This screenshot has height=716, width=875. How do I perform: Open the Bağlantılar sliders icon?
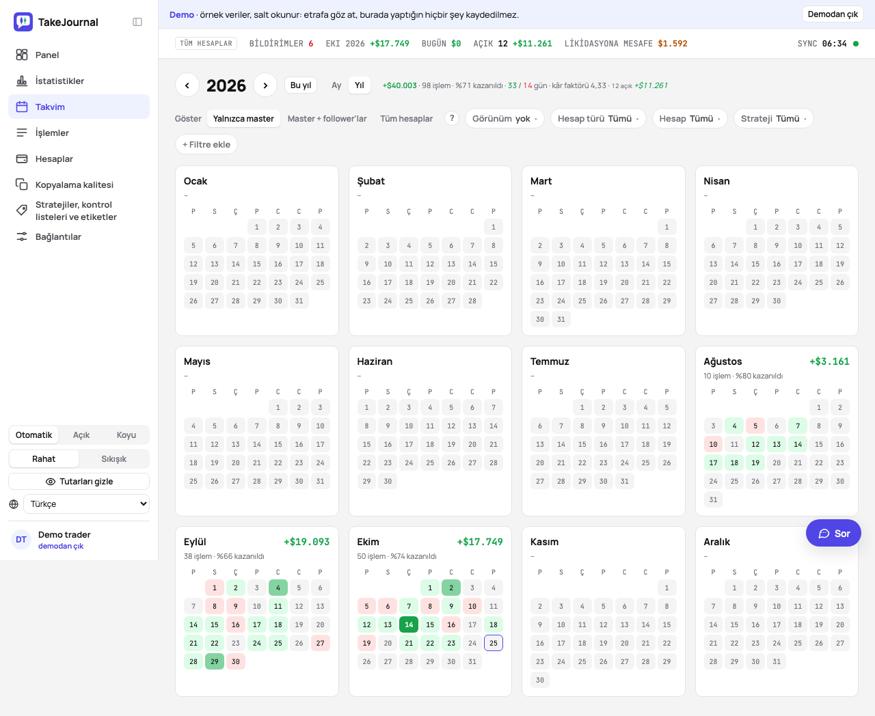point(22,236)
